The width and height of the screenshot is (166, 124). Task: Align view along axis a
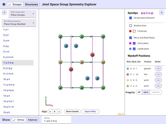tap(50, 112)
